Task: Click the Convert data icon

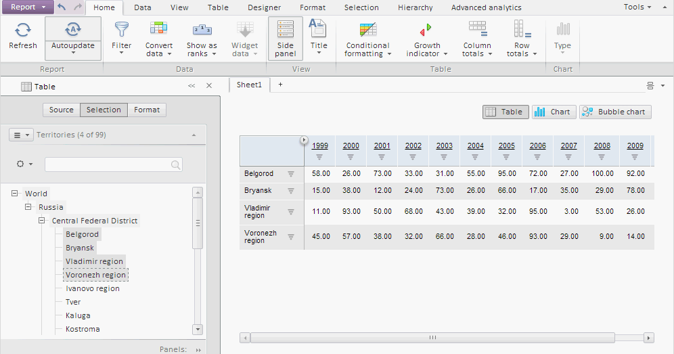Action: 158,30
